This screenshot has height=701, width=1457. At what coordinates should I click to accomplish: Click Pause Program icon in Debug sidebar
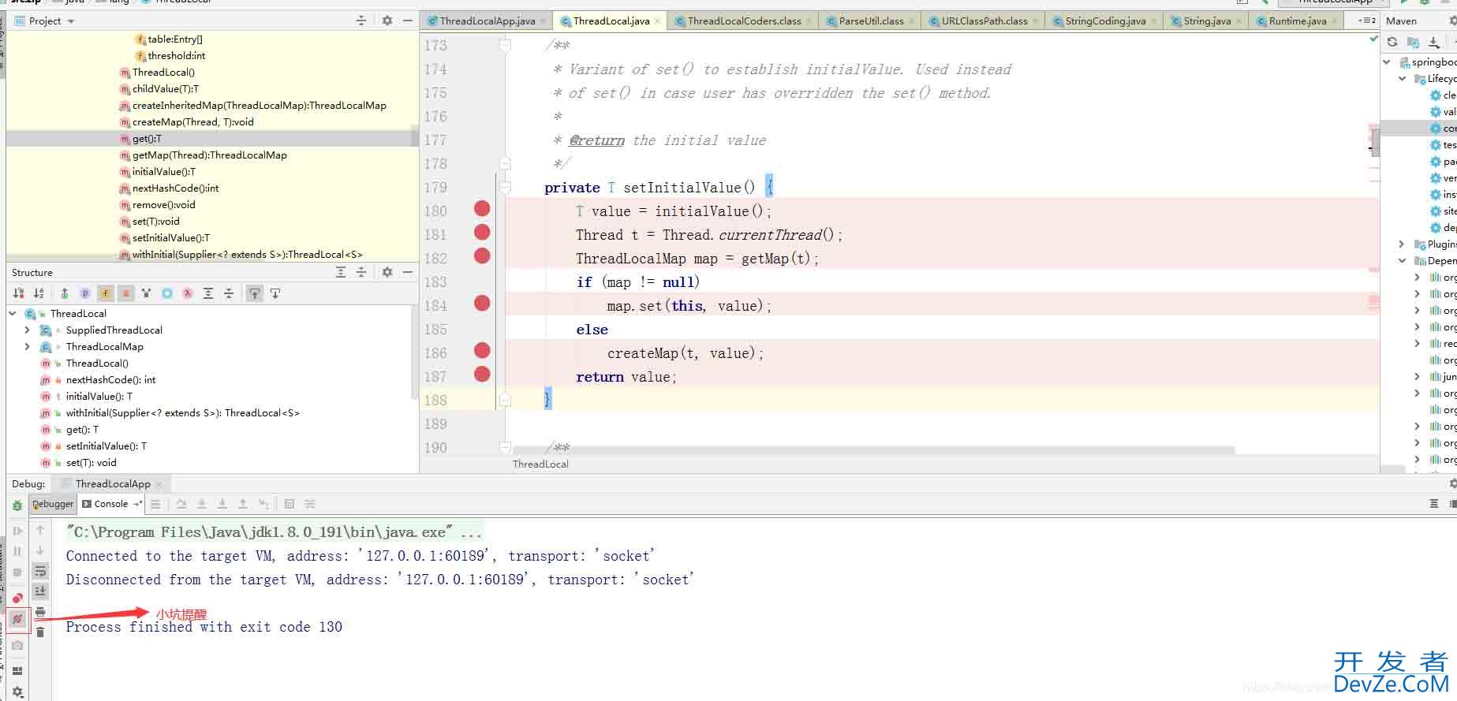point(17,551)
